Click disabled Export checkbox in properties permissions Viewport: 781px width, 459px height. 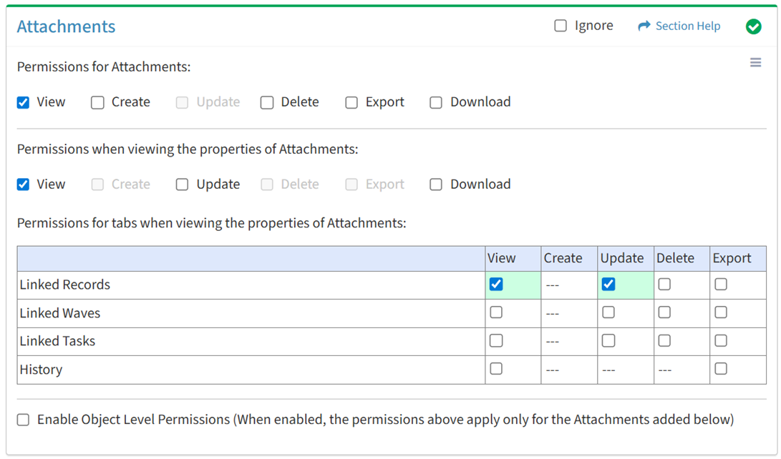click(351, 184)
